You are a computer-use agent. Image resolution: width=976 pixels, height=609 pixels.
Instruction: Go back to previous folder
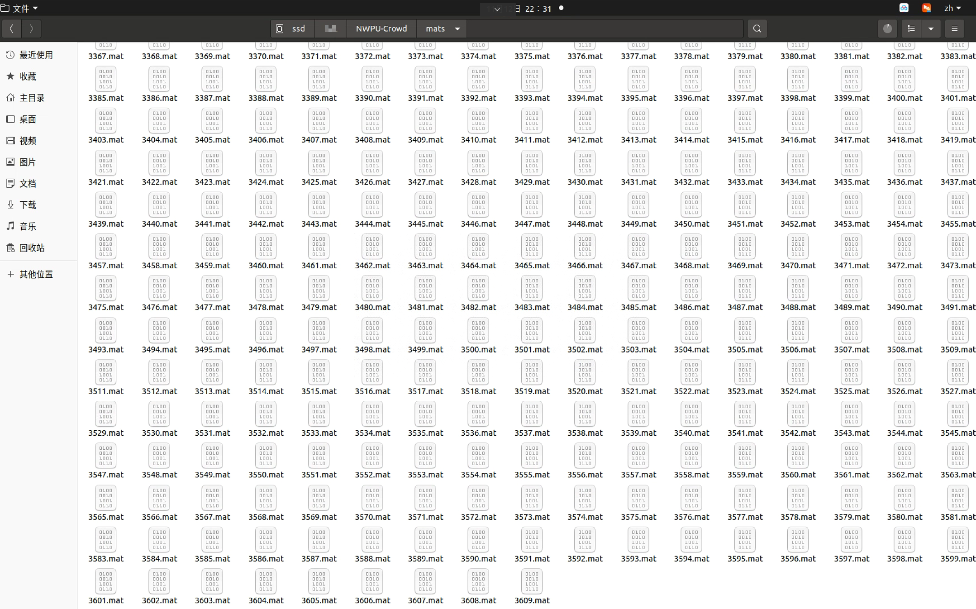(x=11, y=29)
